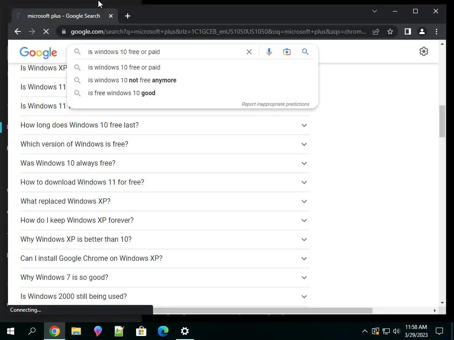The height and width of the screenshot is (340, 454).
Task: Expand "Is Windows 2000 still being used?"
Action: point(165,297)
